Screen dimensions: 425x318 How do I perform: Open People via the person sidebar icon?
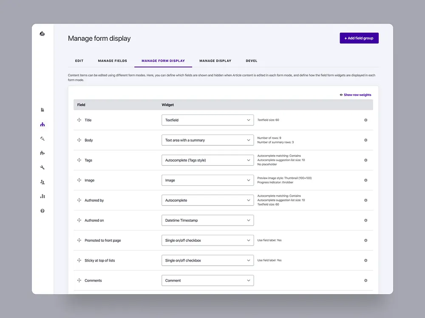pos(42,181)
